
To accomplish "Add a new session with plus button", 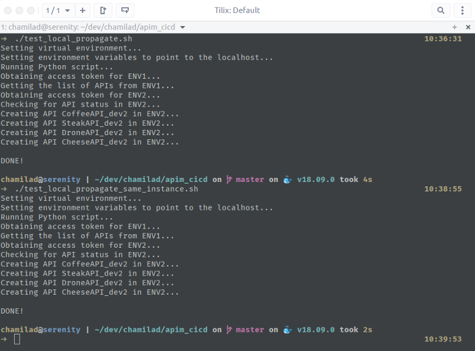I will (x=83, y=11).
